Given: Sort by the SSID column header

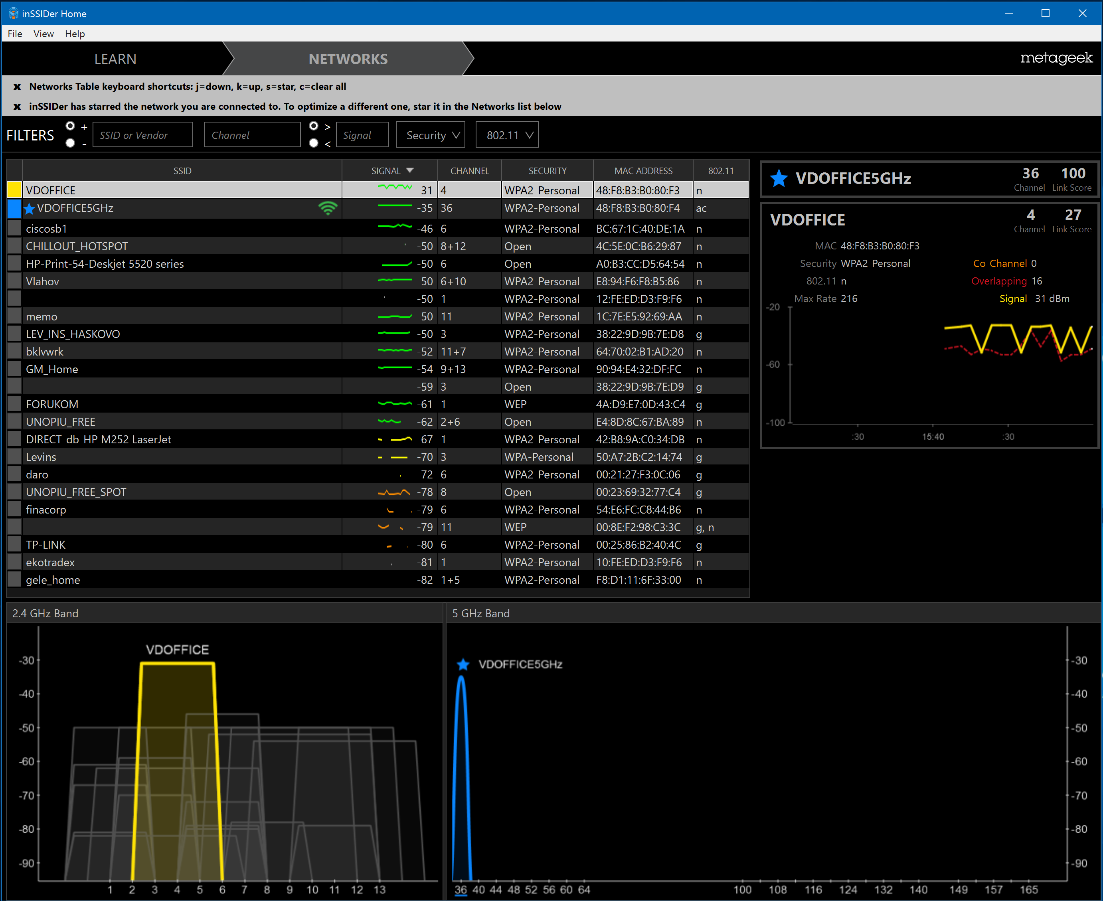Looking at the screenshot, I should (x=182, y=171).
